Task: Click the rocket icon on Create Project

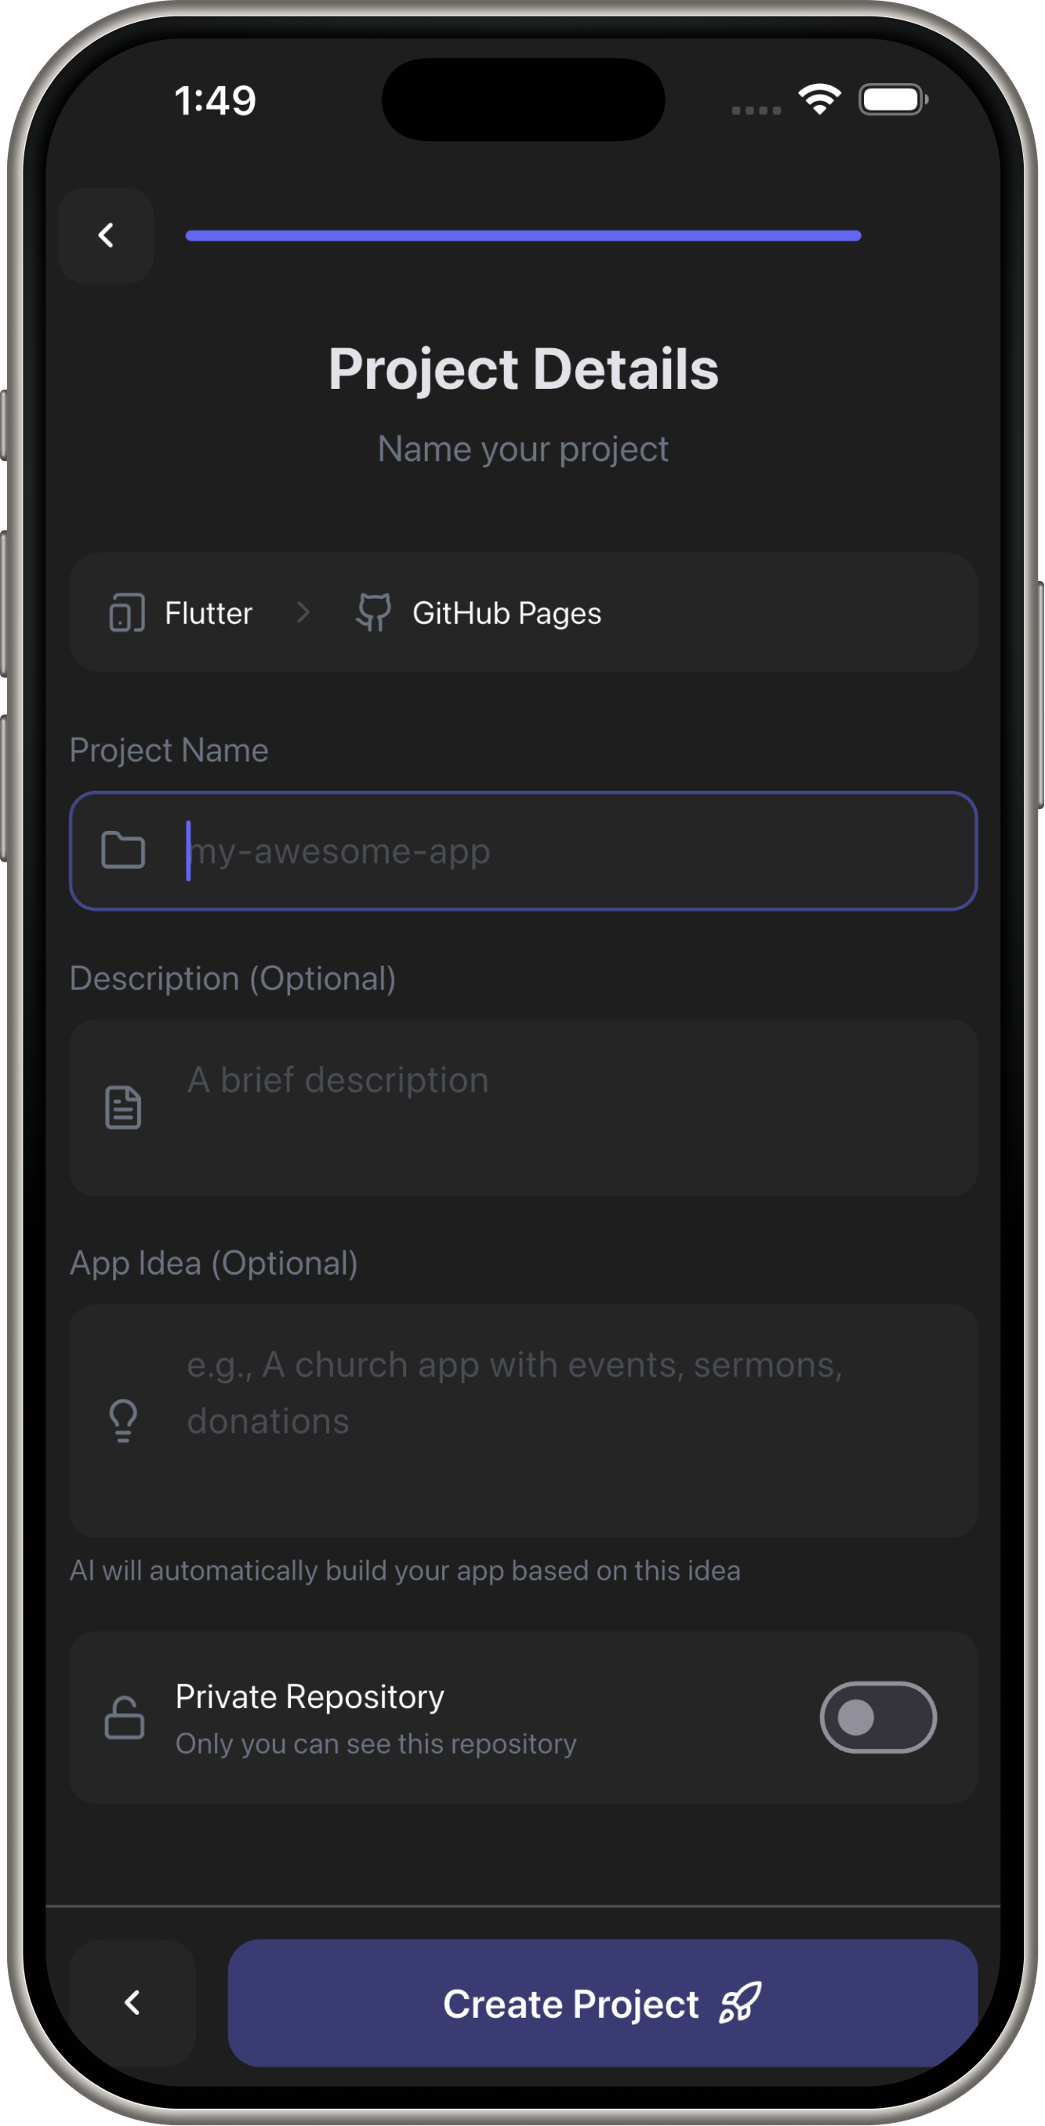Action: tap(740, 2004)
